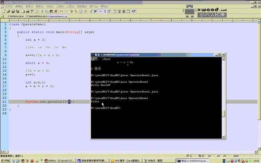Click the Open file folder icon in toolbar
Image resolution: width=261 pixels, height=163 pixels.
click(8, 11)
